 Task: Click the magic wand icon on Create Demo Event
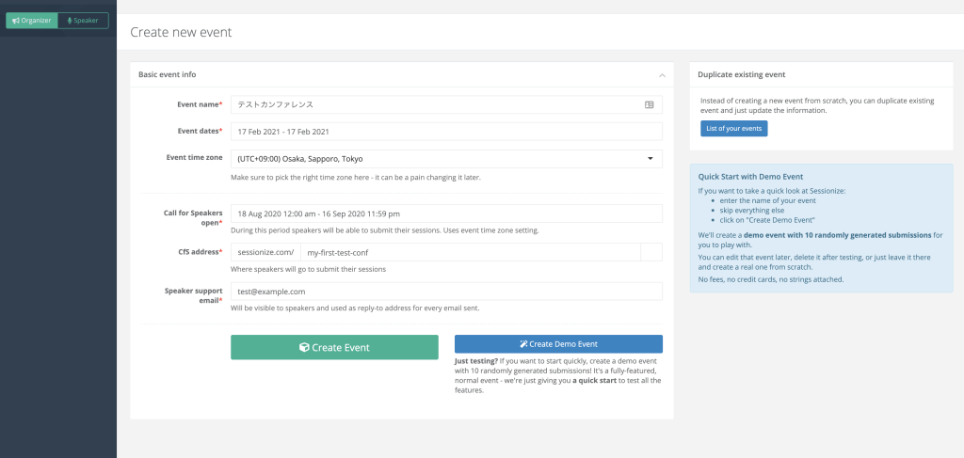click(x=523, y=344)
